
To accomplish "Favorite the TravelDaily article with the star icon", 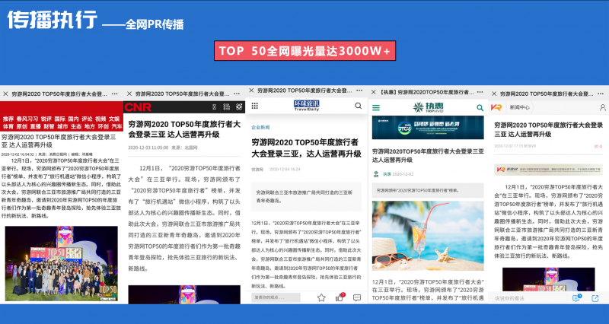I will (x=321, y=298).
